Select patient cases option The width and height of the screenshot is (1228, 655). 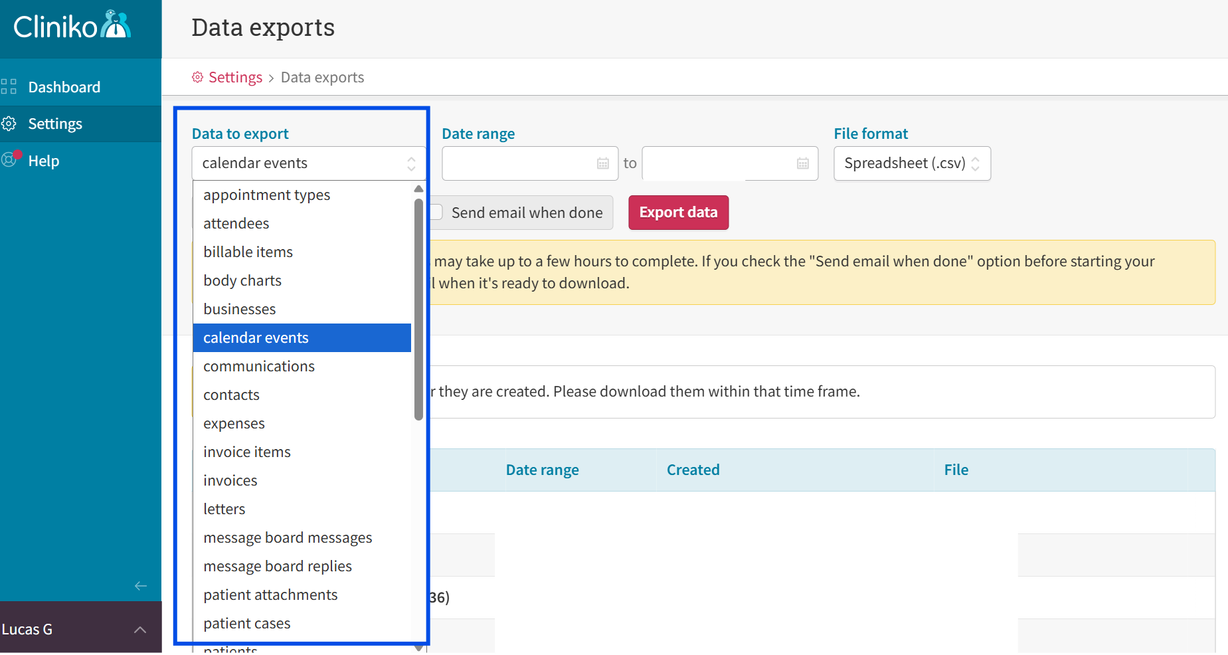coord(302,624)
